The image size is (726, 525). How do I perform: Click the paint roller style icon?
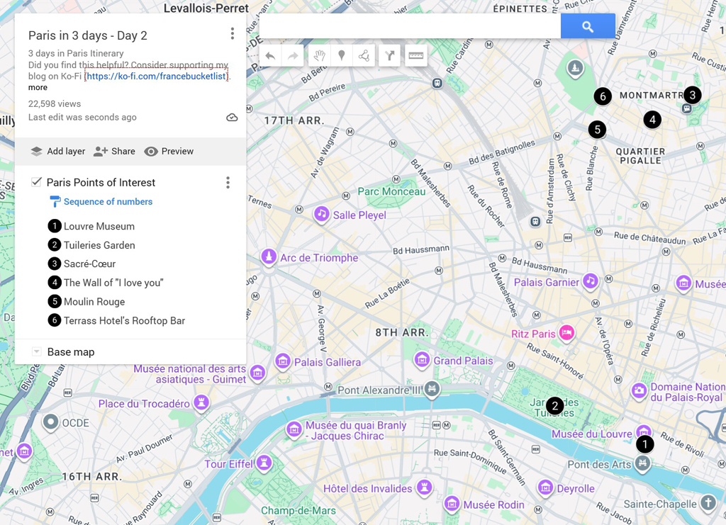point(55,202)
